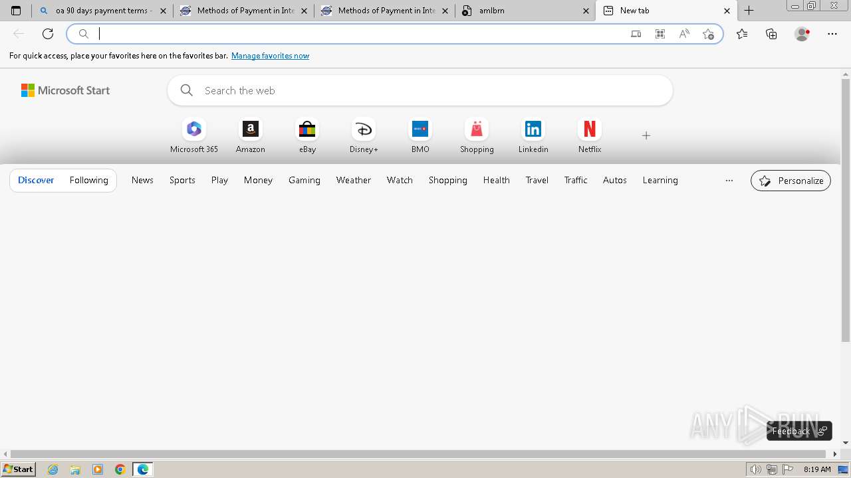Select the Following feed tab

pyautogui.click(x=88, y=180)
